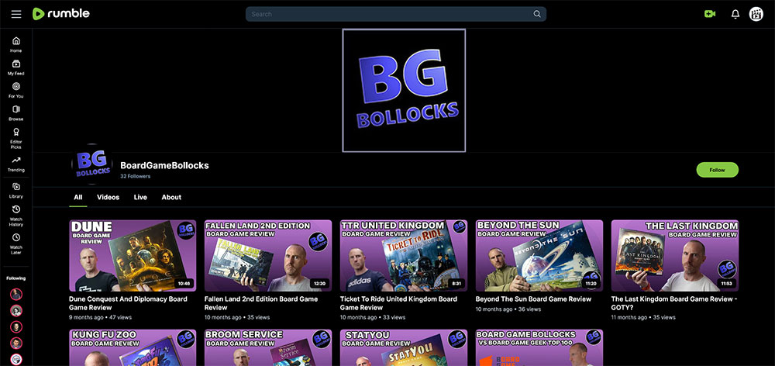This screenshot has height=366, width=775.
Task: Open Watch History in sidebar
Action: click(16, 216)
